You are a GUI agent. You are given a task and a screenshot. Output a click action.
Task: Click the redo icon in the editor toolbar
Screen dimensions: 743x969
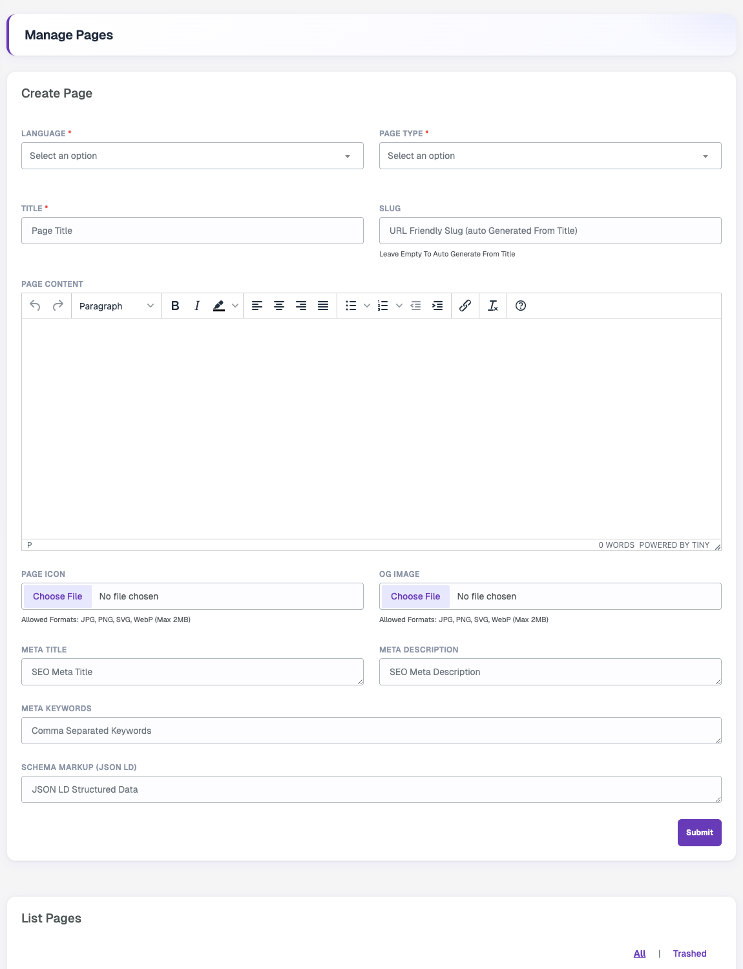pyautogui.click(x=58, y=306)
